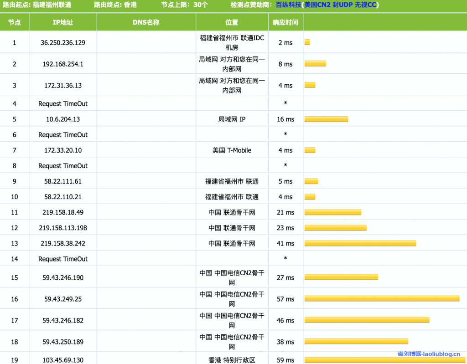Viewport: 467px width, 364px height.
Task: Click the 福建省福州市 联通IDC机房 location cell
Action: point(232,42)
